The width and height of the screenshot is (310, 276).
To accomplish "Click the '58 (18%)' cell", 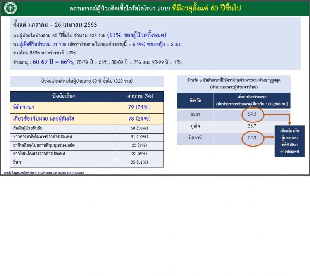I will 139,128.
